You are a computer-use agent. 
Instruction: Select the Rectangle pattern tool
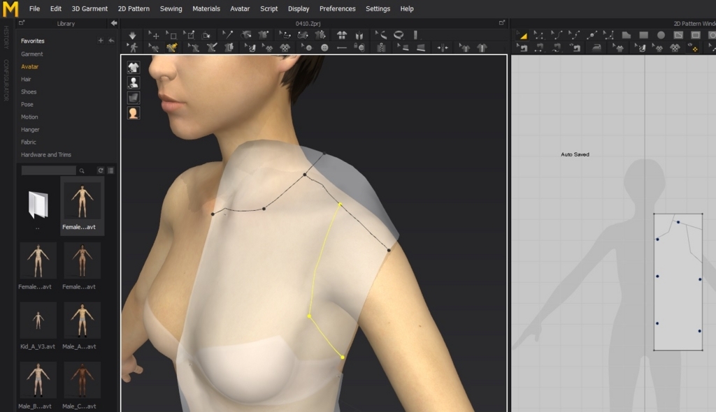pos(644,35)
